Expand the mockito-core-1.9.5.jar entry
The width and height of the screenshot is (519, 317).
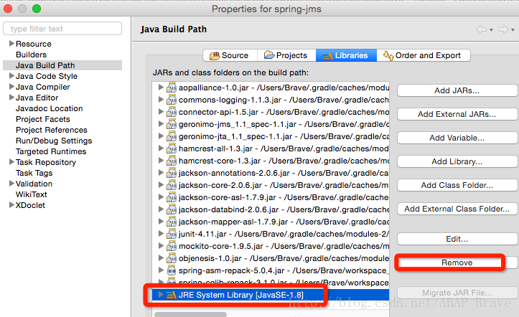tap(161, 245)
